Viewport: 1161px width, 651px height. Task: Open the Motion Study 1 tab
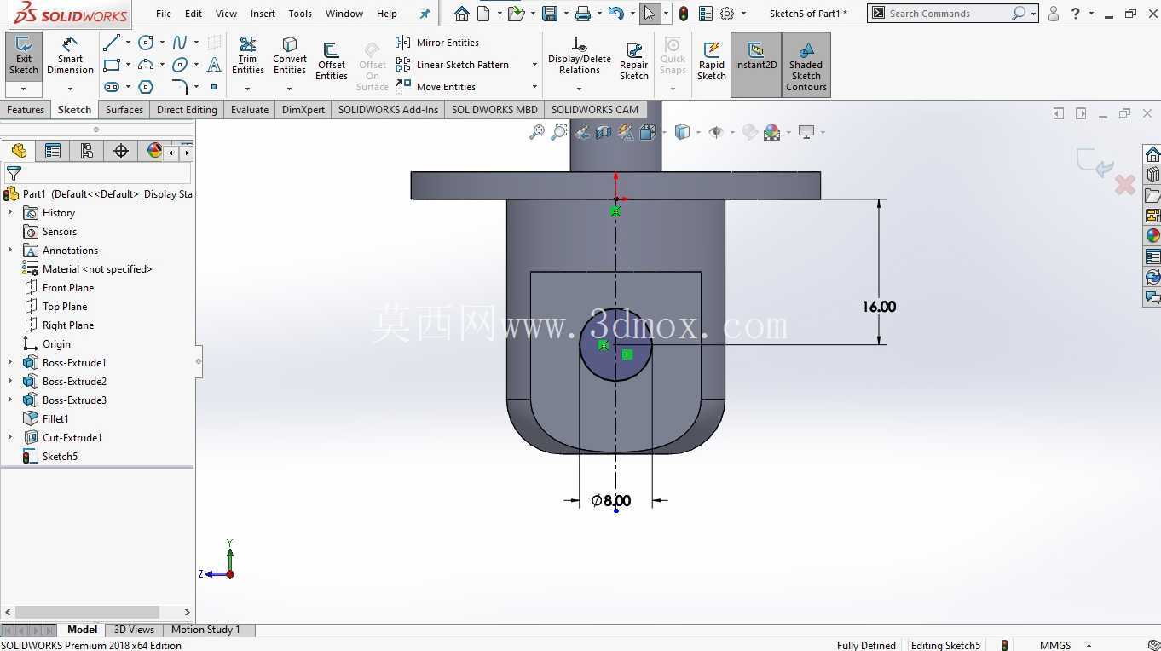click(205, 630)
